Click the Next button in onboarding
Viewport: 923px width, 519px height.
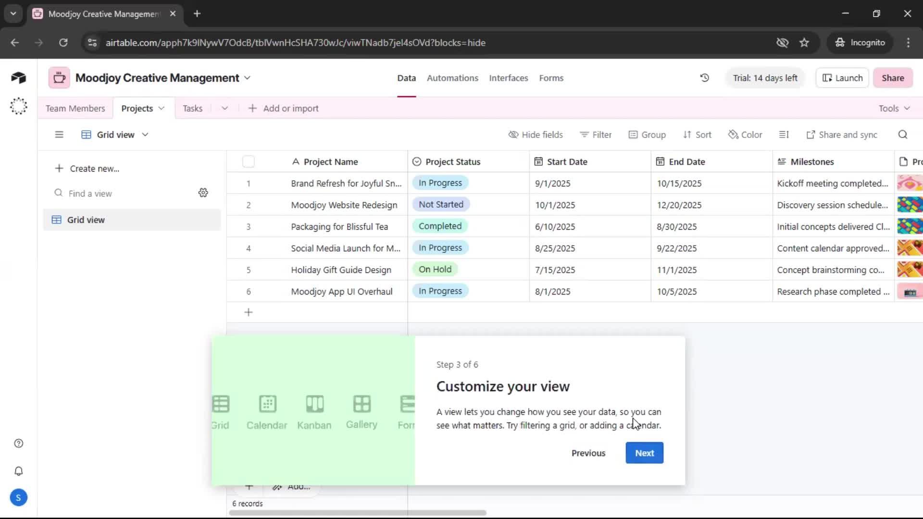(x=644, y=453)
